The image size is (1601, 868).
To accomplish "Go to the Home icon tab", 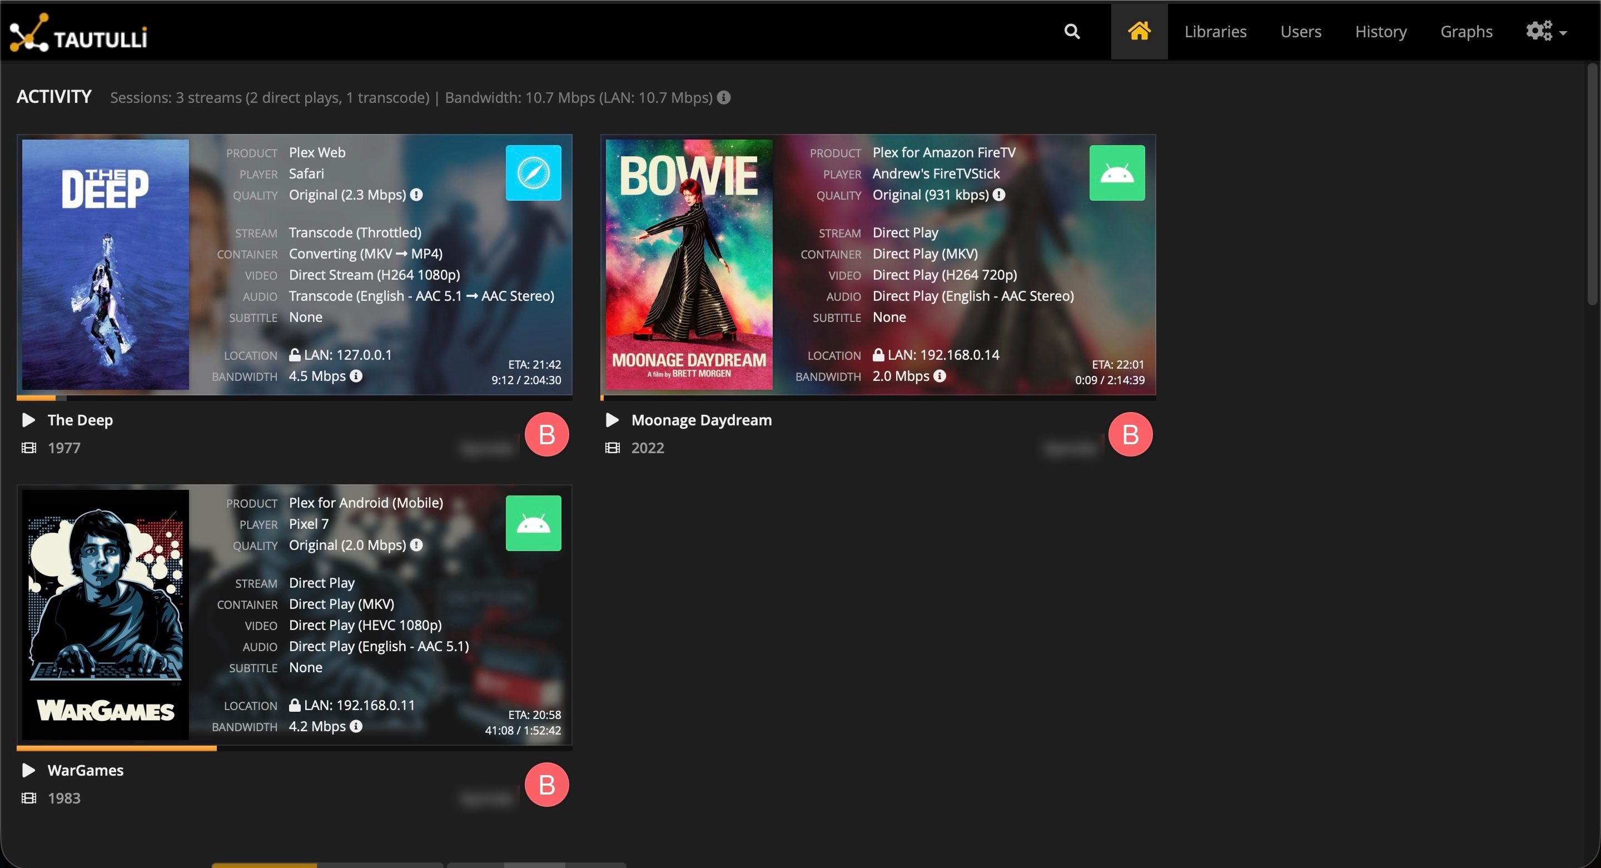I will click(x=1138, y=31).
